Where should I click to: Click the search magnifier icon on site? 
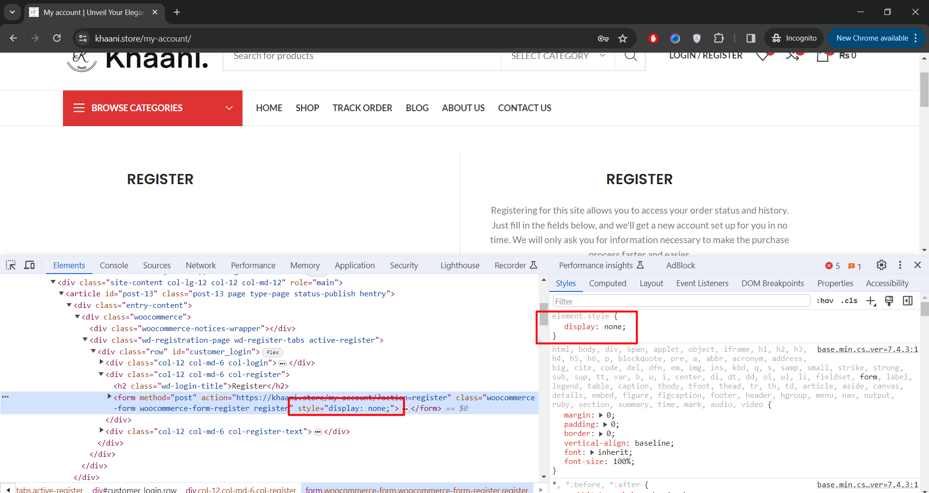tap(630, 56)
